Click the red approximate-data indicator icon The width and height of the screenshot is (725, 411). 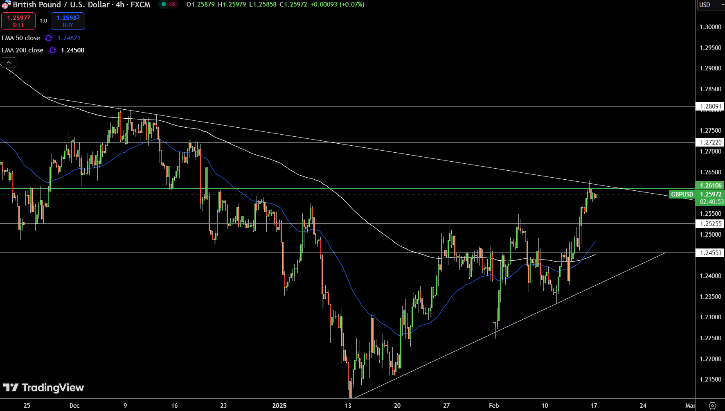pyautogui.click(x=173, y=5)
